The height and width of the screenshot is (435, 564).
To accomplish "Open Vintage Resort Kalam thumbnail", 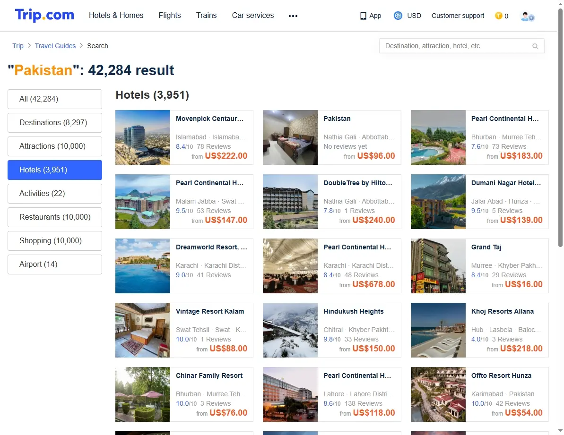I will (143, 331).
